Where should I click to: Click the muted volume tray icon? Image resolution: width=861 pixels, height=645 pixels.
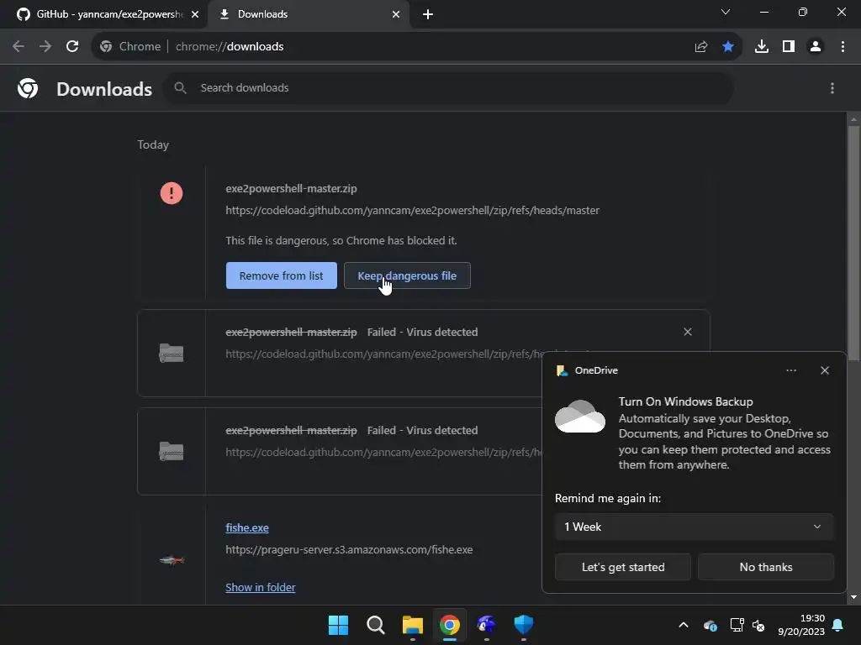758,625
